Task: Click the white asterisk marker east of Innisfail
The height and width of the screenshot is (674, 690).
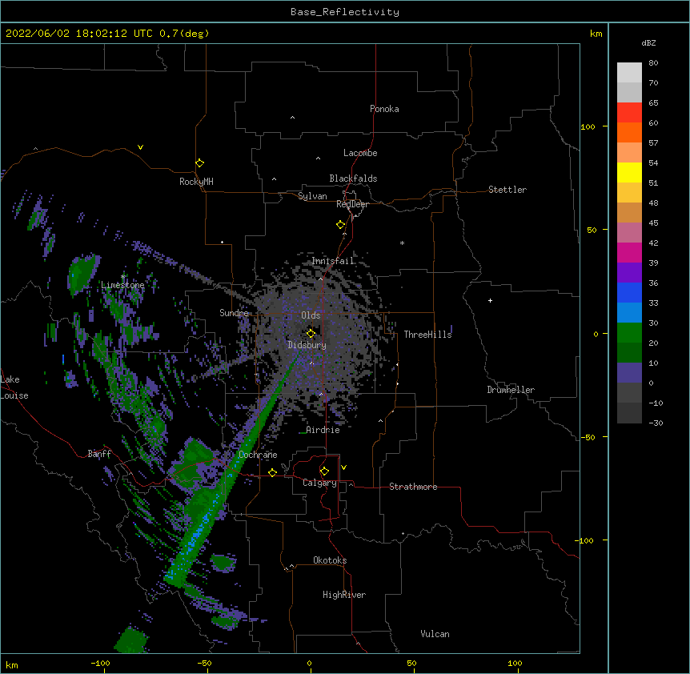Action: (x=402, y=243)
